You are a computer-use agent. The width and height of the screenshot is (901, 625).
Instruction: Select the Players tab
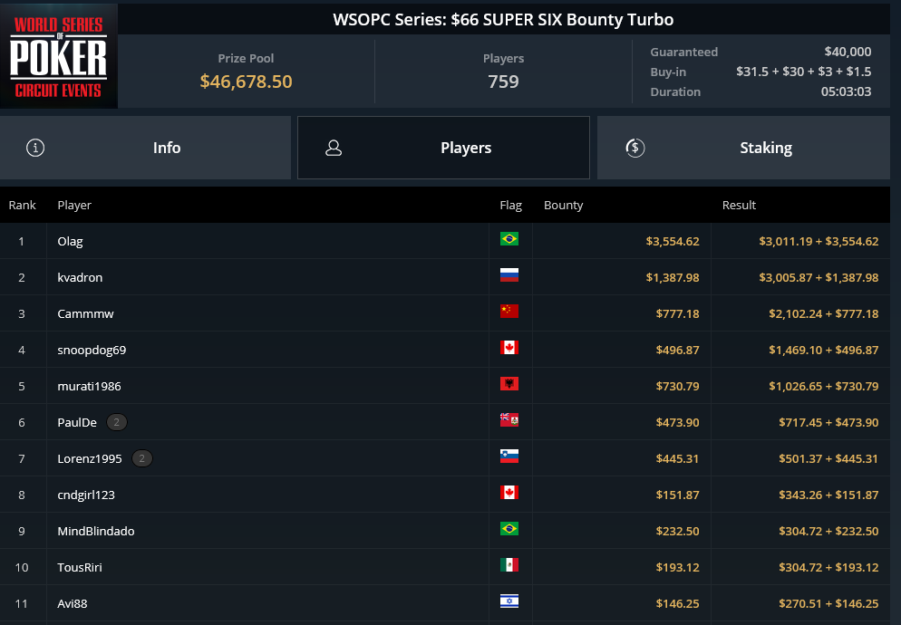point(443,148)
